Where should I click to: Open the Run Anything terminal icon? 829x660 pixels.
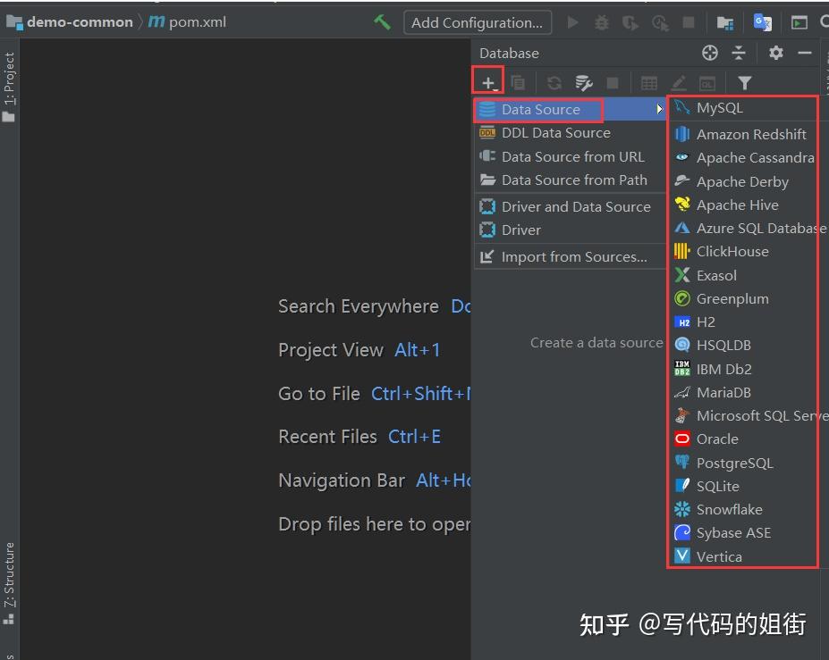pos(799,22)
